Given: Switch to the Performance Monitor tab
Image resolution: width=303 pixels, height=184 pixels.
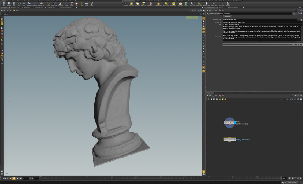Looking at the screenshot, I should pyautogui.click(x=233, y=8).
